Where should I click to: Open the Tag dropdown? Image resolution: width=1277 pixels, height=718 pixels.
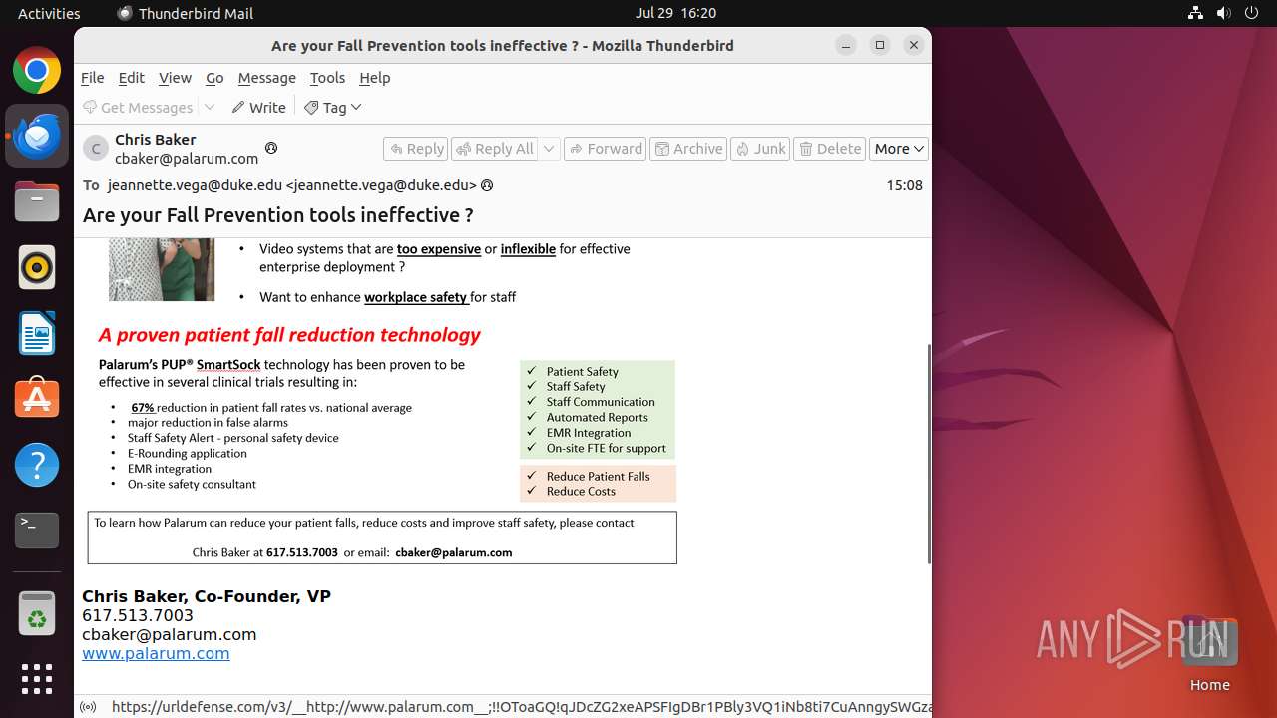(x=333, y=107)
